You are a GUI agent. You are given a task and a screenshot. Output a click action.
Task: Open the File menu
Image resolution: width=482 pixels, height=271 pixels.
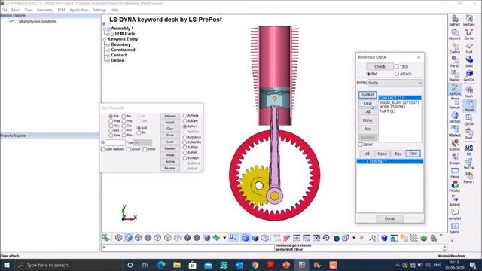point(5,10)
